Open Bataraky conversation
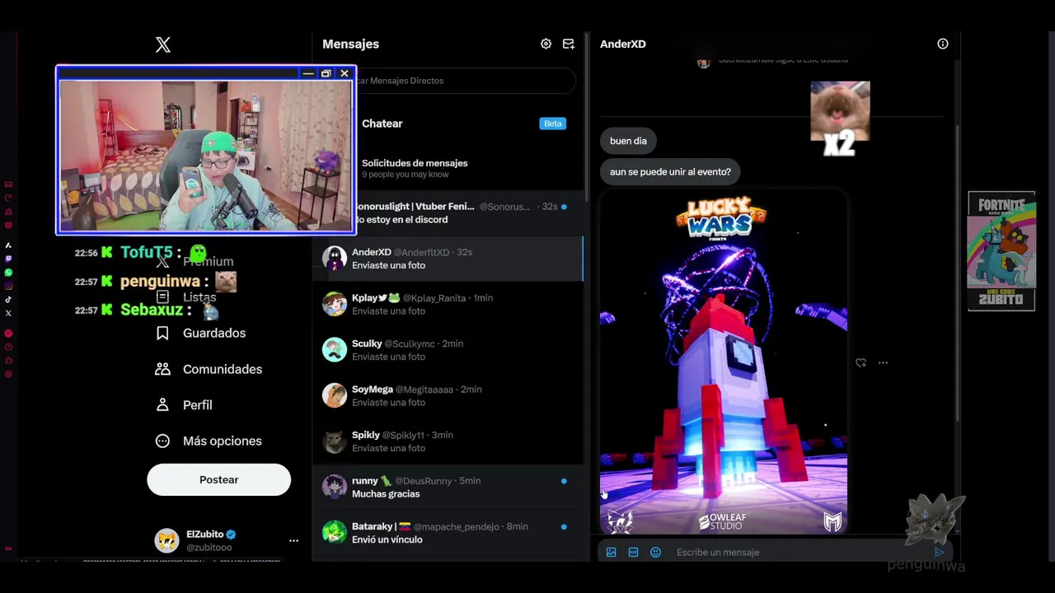The height and width of the screenshot is (593, 1055). [x=448, y=532]
